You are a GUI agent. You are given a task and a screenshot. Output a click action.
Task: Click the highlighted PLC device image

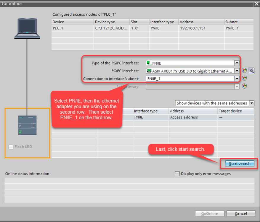pos(27,125)
